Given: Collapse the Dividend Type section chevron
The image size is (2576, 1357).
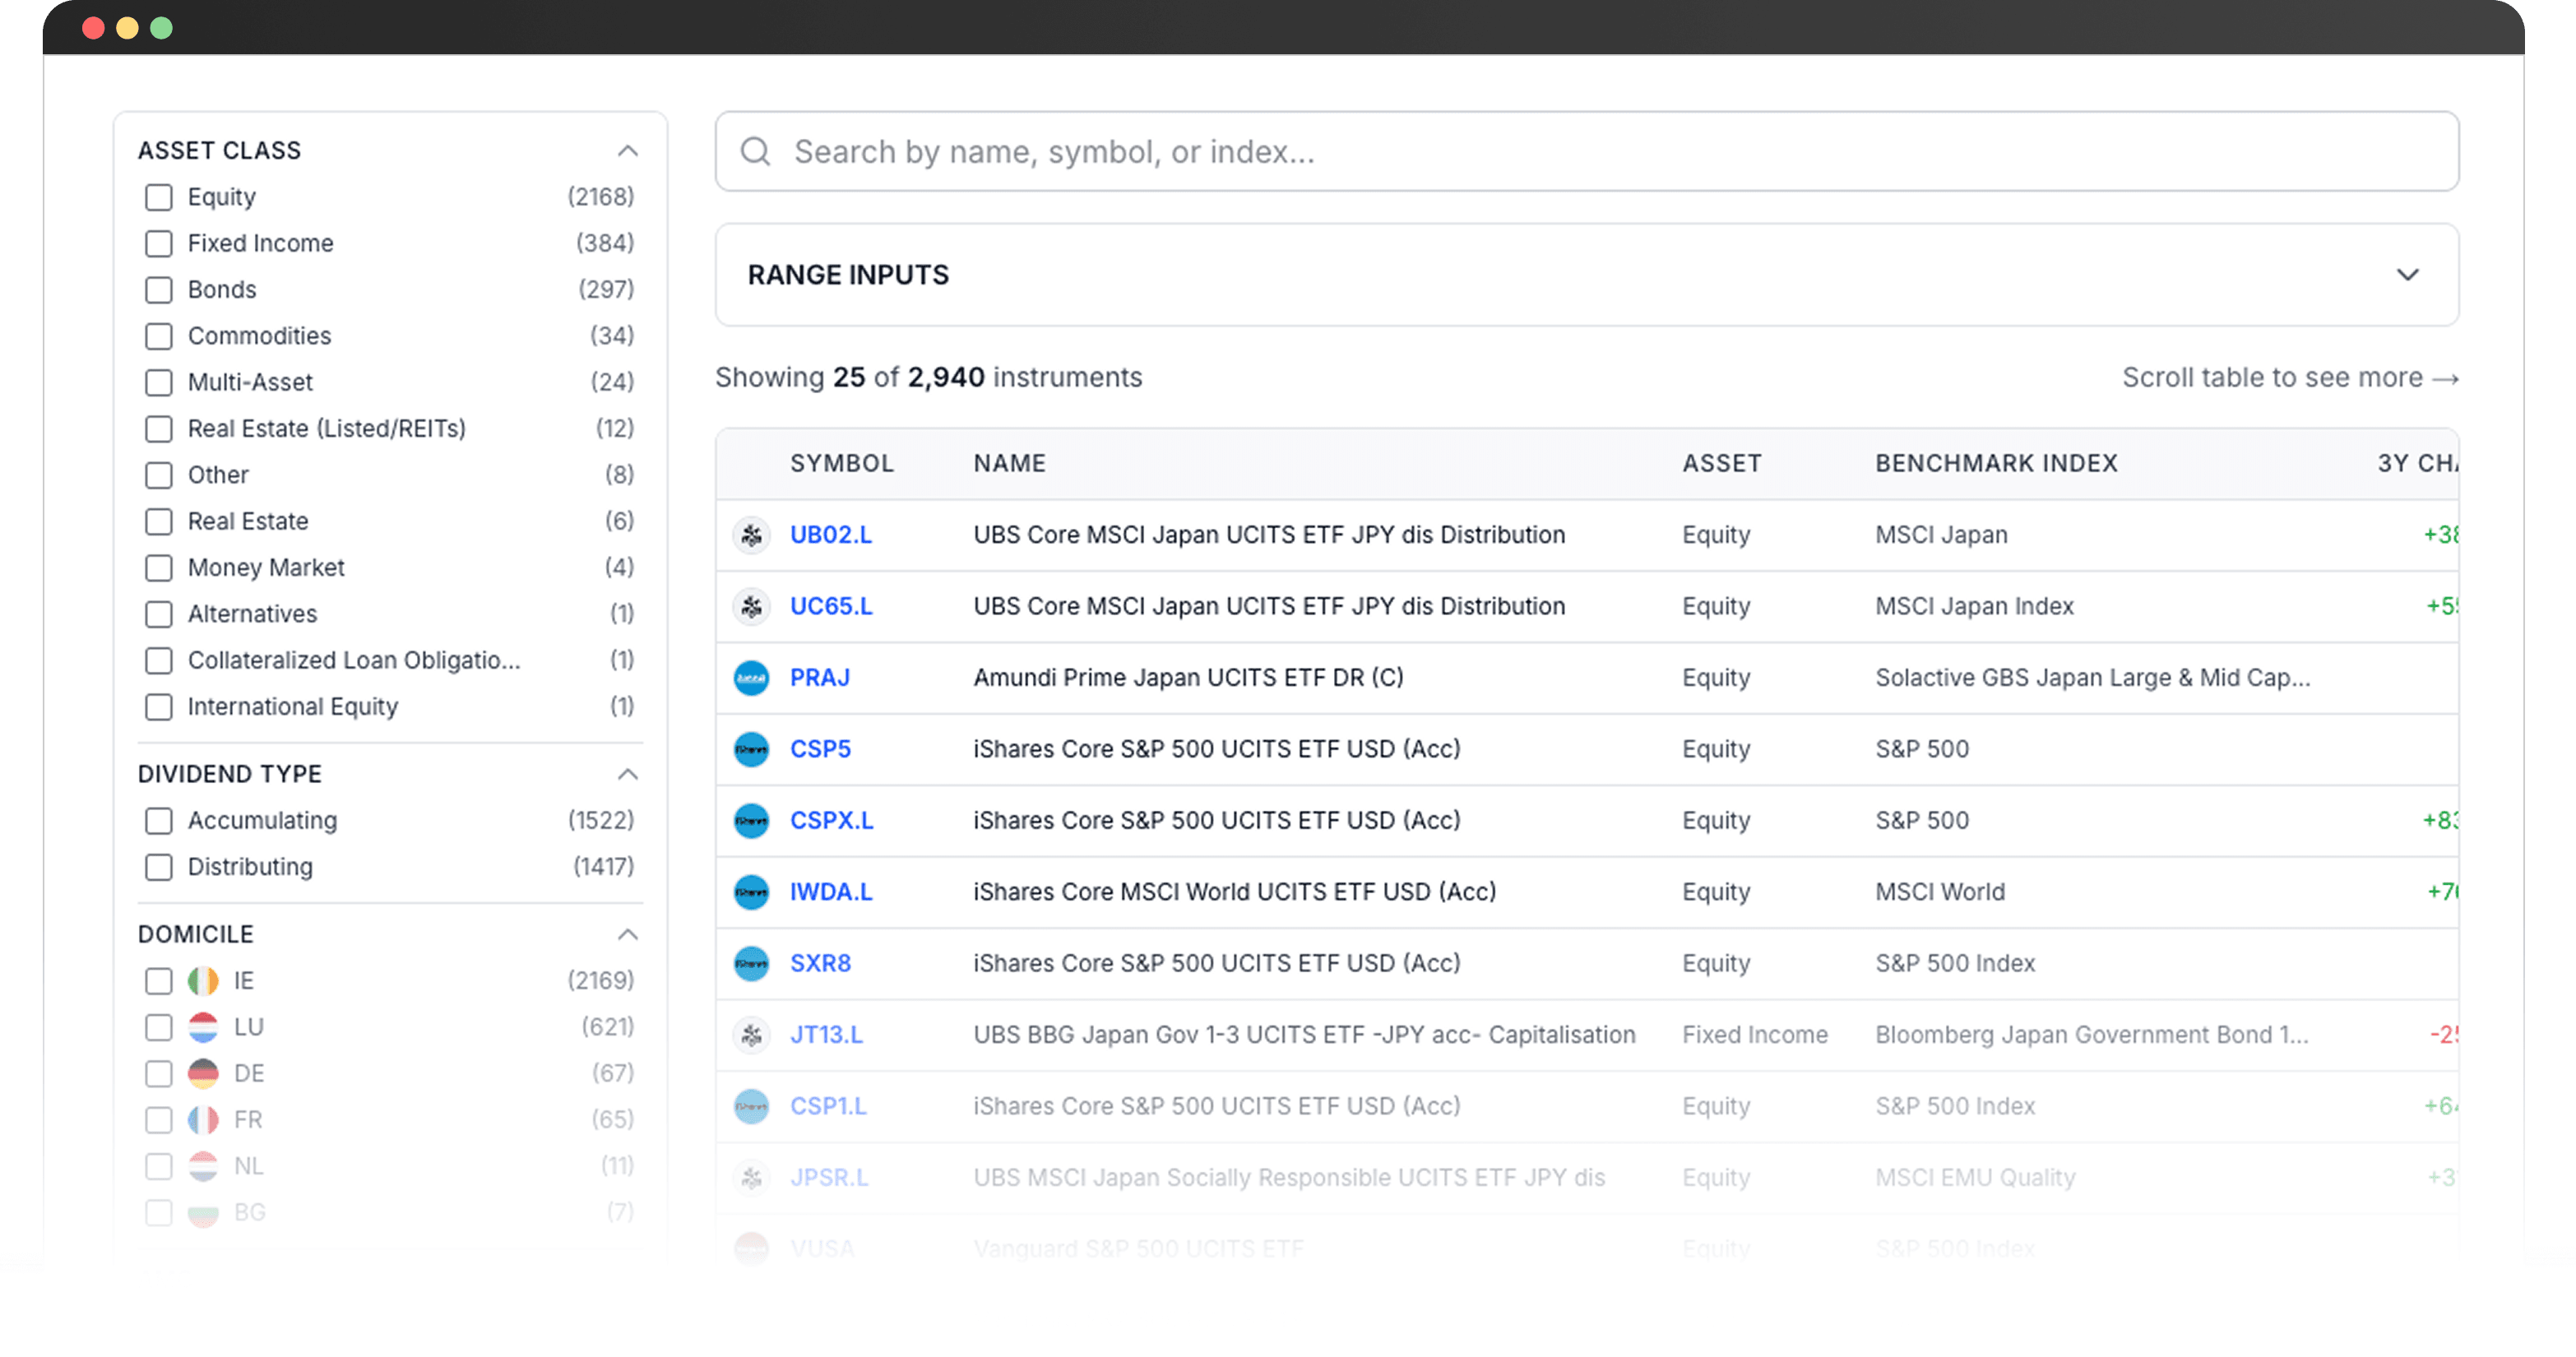Looking at the screenshot, I should click(x=627, y=775).
